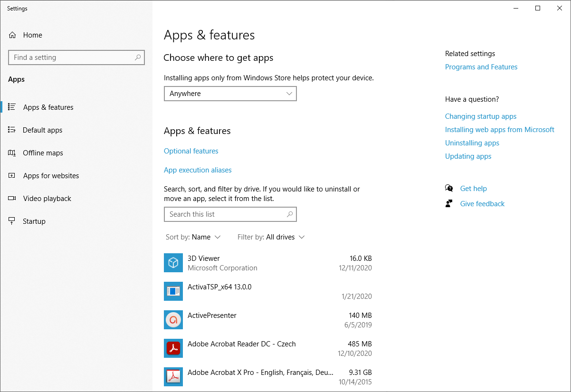Select ActivePresenter in the app list

268,320
